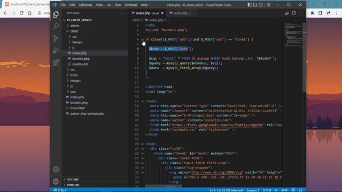Go back in the browser window
Viewport: 342px width, 192px height.
point(5,13)
